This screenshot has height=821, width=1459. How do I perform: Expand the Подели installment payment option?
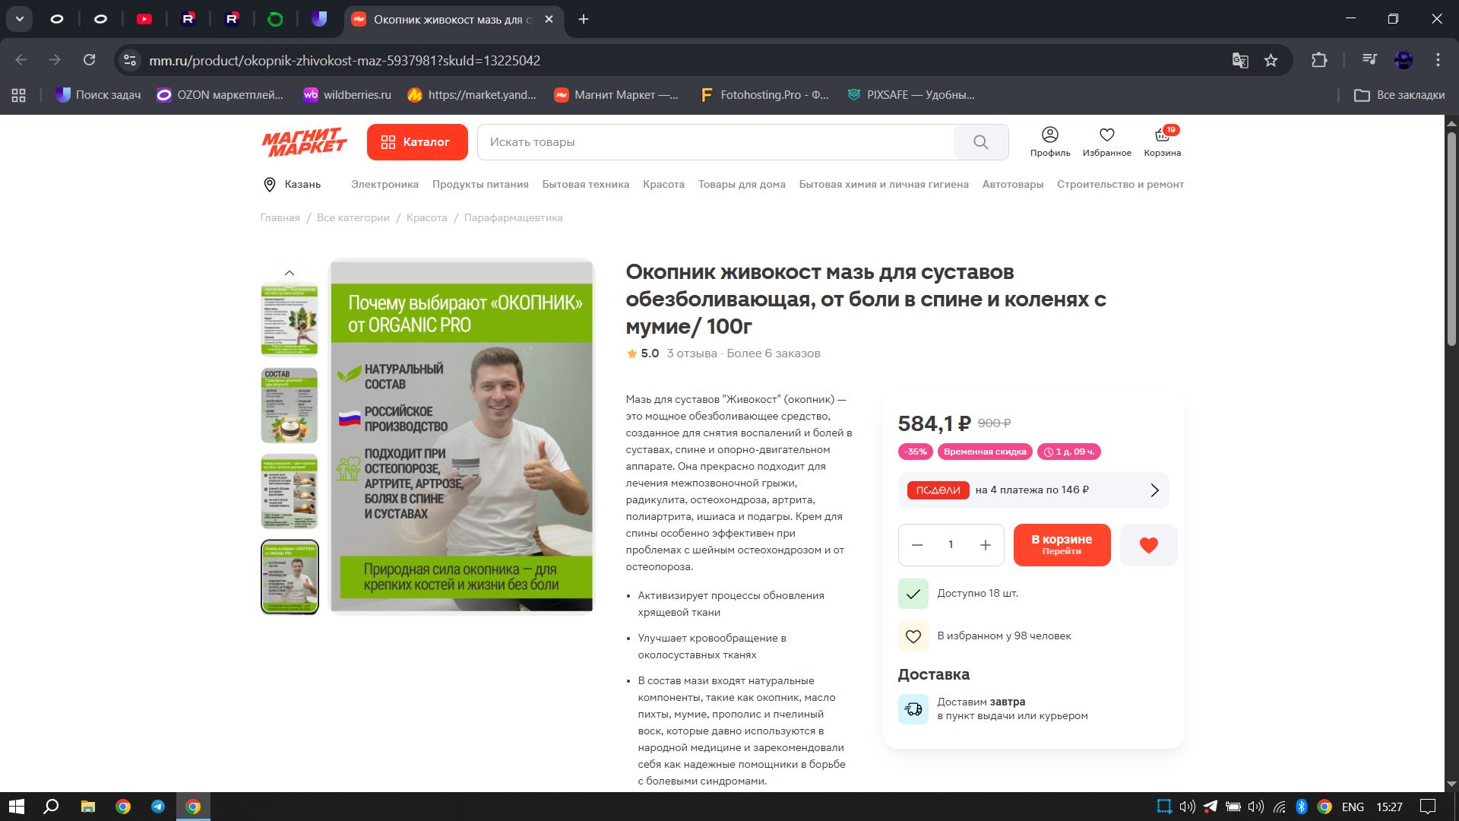pyautogui.click(x=1033, y=490)
